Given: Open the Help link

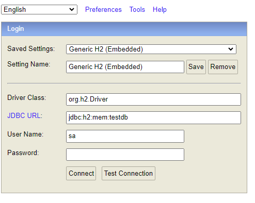Looking at the screenshot, I should tap(160, 9).
